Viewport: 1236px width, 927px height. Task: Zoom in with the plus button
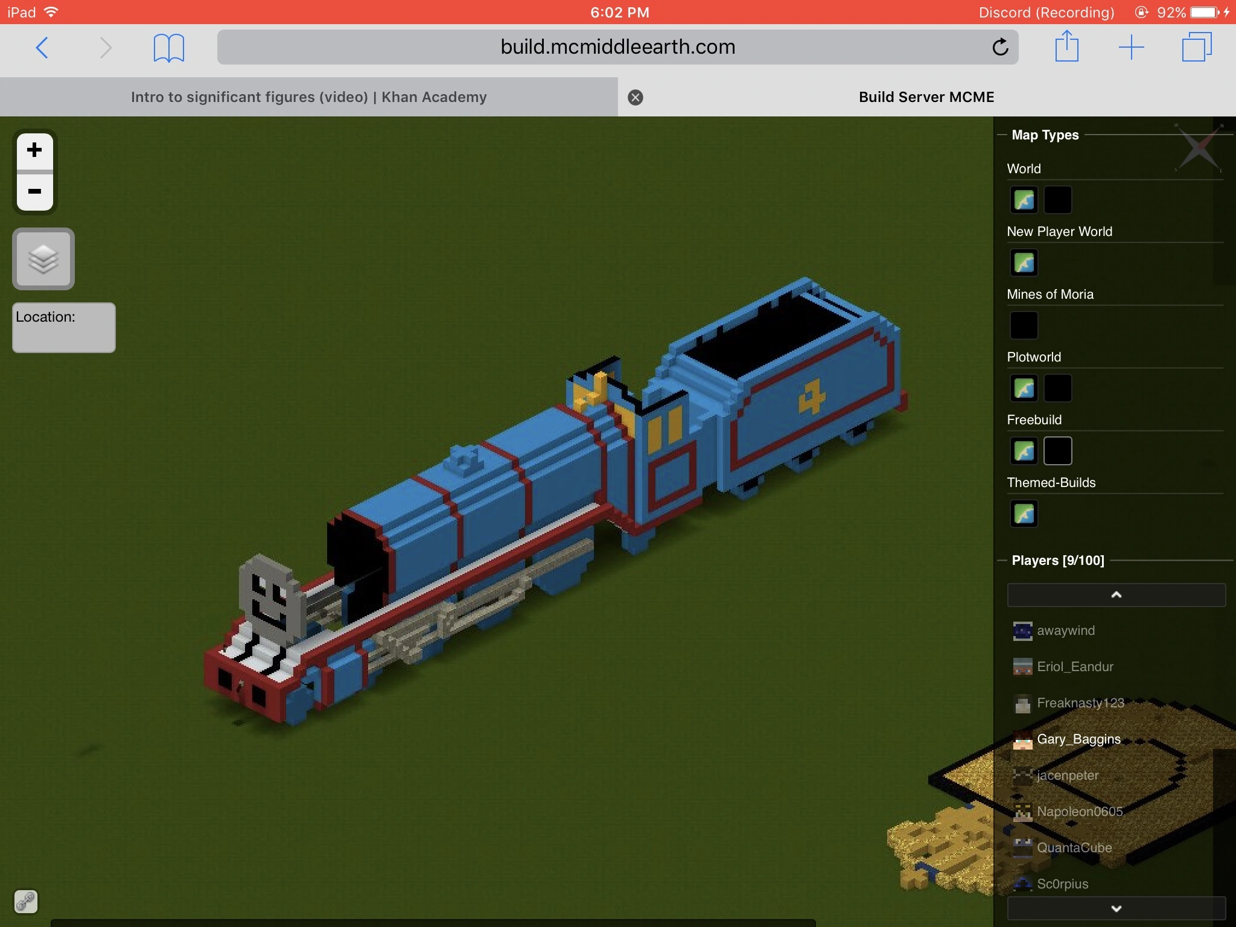click(34, 151)
